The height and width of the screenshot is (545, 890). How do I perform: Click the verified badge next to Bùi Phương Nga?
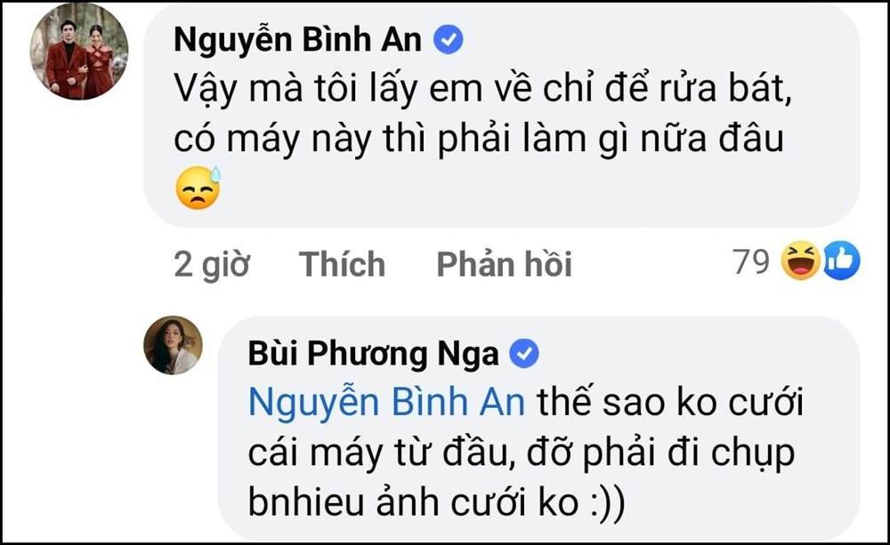525,352
